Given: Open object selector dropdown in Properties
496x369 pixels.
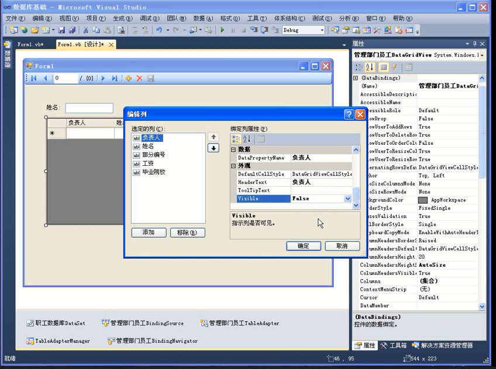Looking at the screenshot, I should coord(482,55).
